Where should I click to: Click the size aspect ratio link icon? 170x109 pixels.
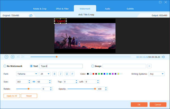tap(34, 82)
